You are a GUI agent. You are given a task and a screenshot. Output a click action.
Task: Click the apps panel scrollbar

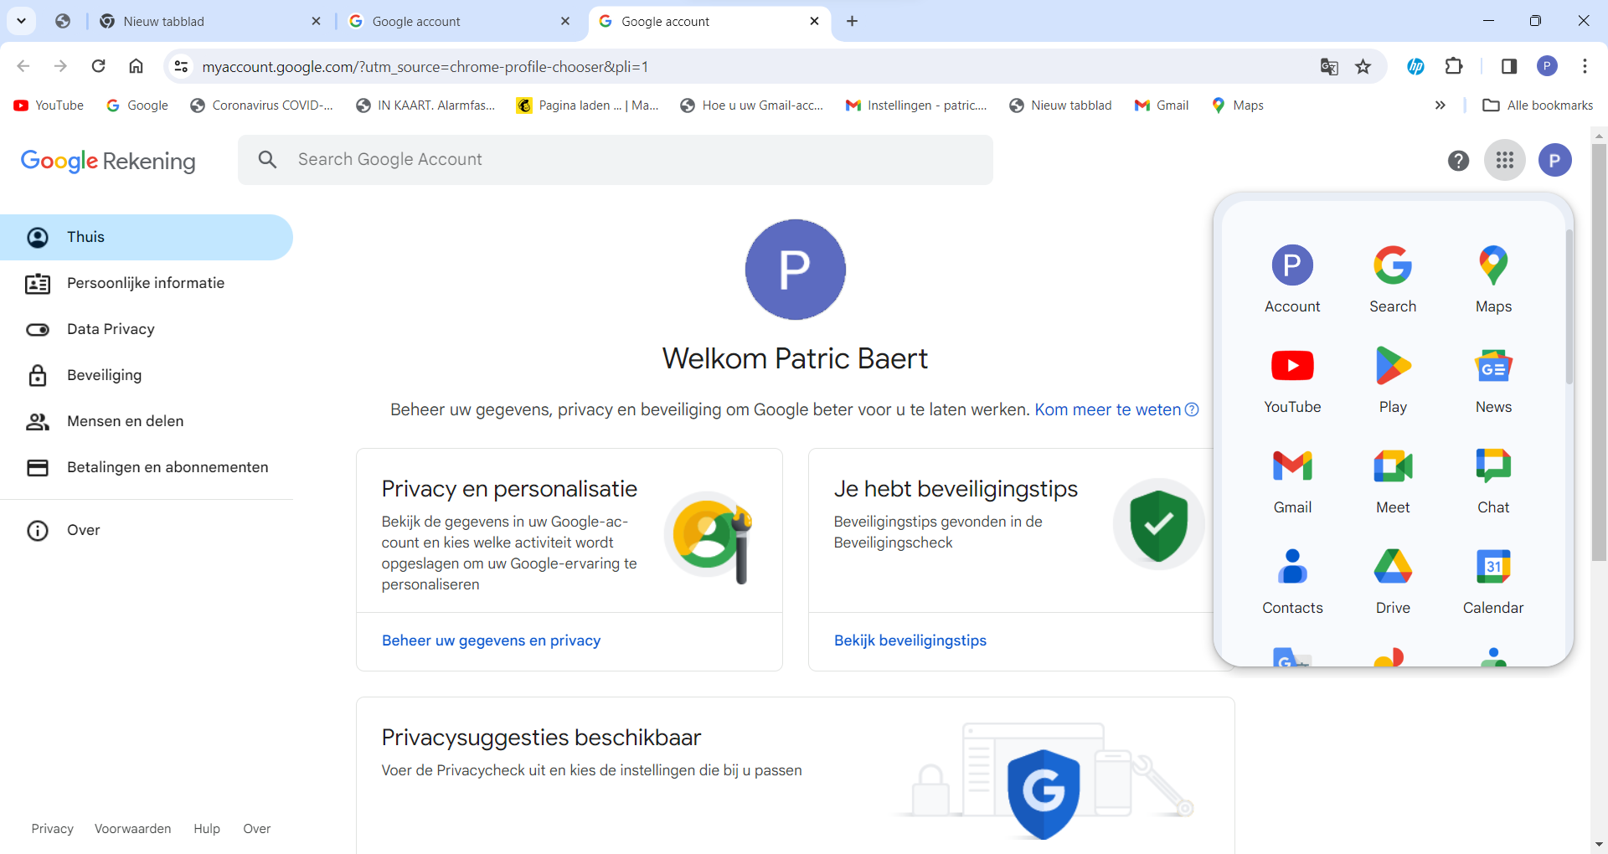pos(1569,306)
